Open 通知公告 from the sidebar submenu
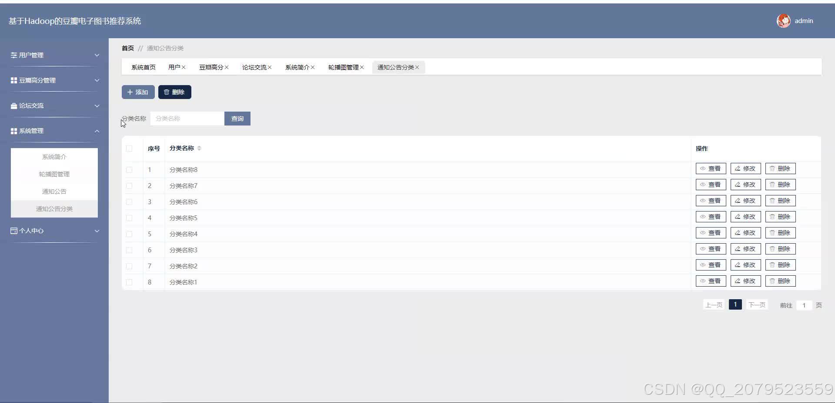The width and height of the screenshot is (835, 403). (54, 191)
